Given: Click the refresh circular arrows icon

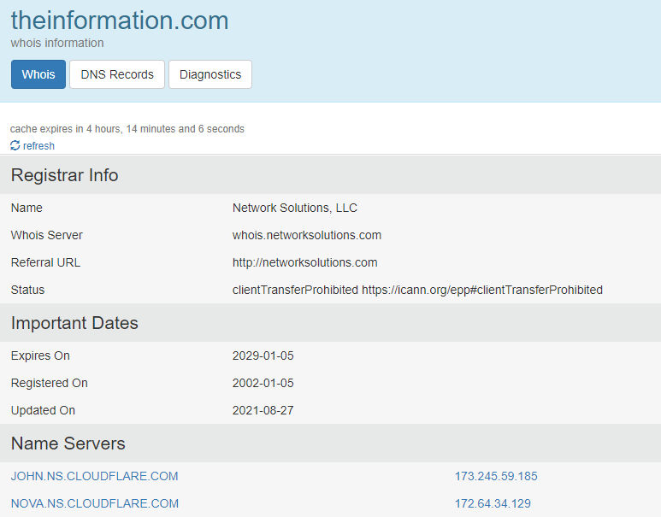Looking at the screenshot, I should [x=15, y=146].
